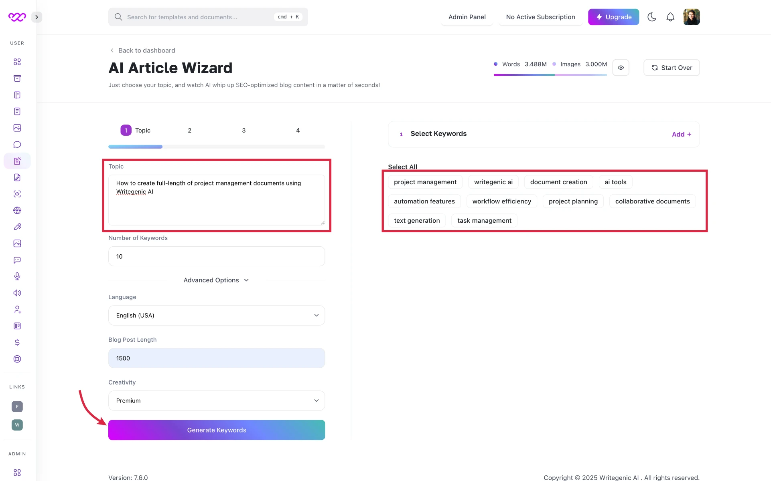Click the Generate Keywords button
771x481 pixels.
[217, 430]
